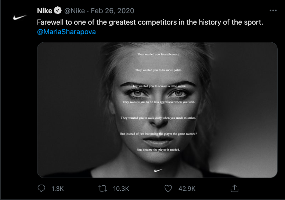Image resolution: width=285 pixels, height=200 pixels.
Task: Open the three-dot more options menu
Action: coord(273,11)
